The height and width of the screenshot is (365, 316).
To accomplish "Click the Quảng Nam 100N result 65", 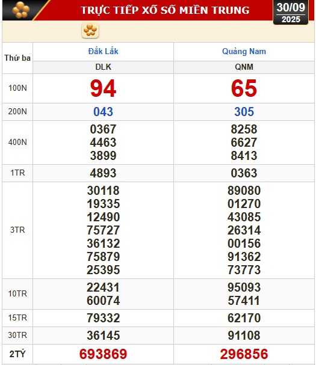I will [244, 88].
